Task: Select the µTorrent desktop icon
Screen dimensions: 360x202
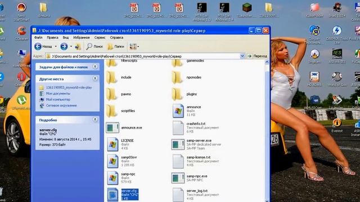Action: 21,103
